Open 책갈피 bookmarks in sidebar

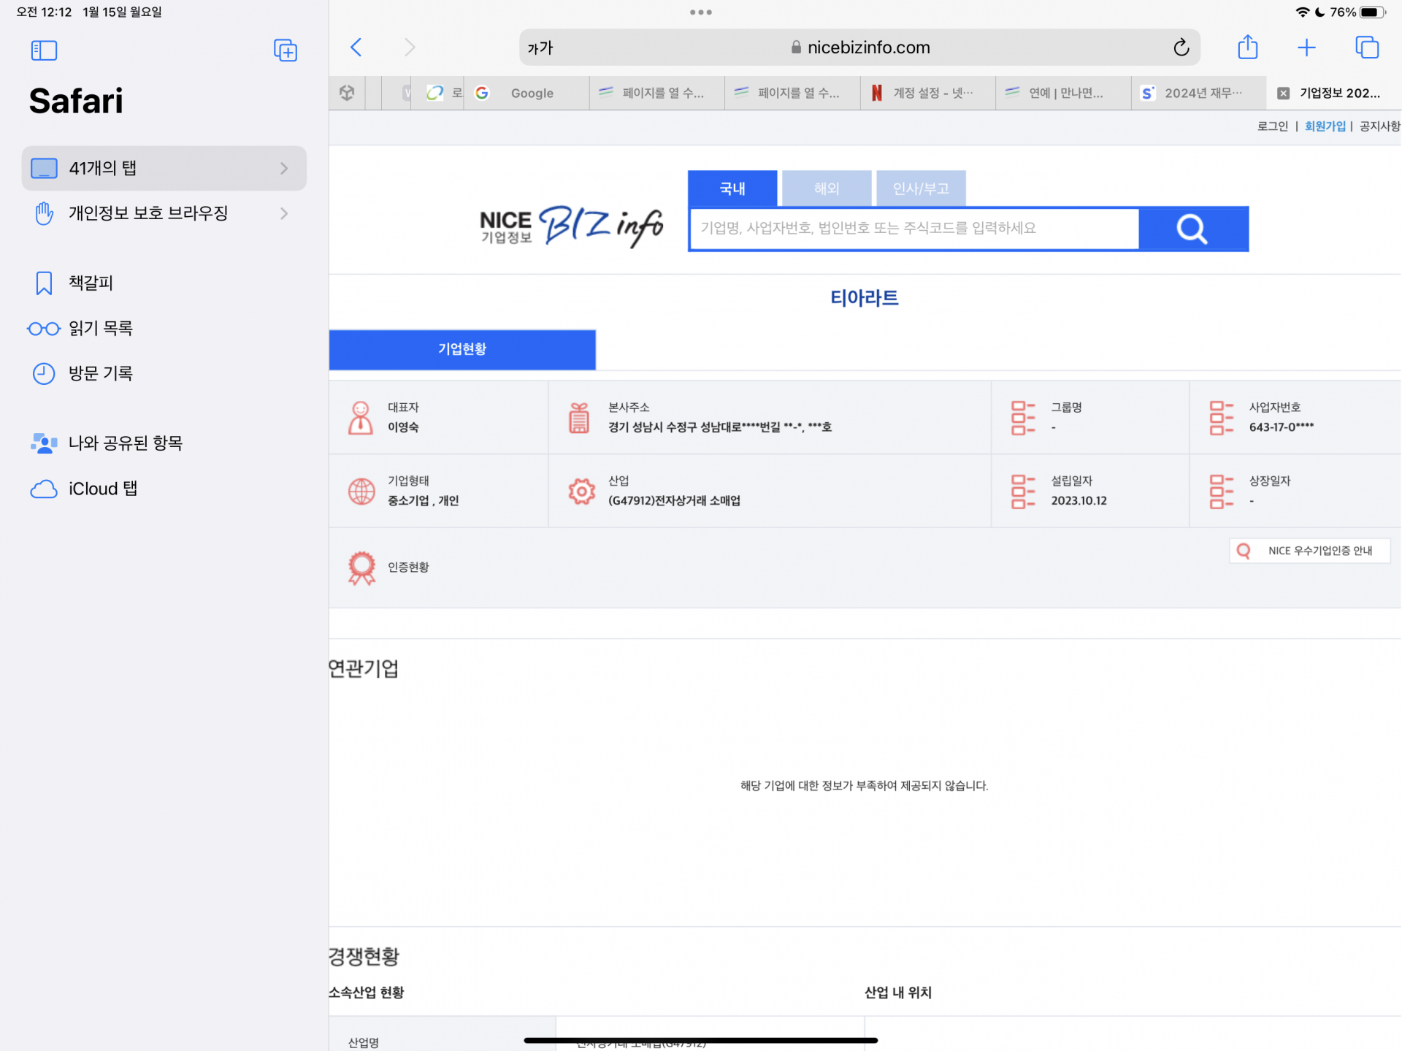pos(91,283)
